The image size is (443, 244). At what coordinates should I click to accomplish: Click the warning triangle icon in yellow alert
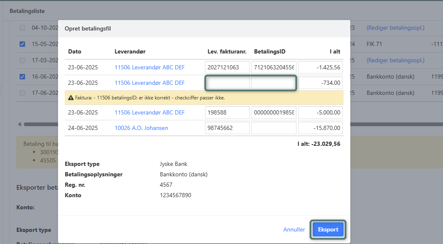point(71,98)
